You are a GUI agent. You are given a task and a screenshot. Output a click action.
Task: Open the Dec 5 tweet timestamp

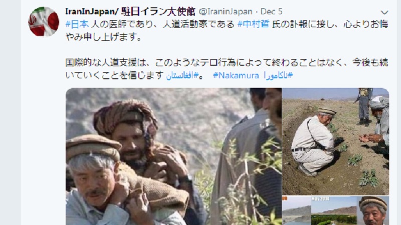271,11
